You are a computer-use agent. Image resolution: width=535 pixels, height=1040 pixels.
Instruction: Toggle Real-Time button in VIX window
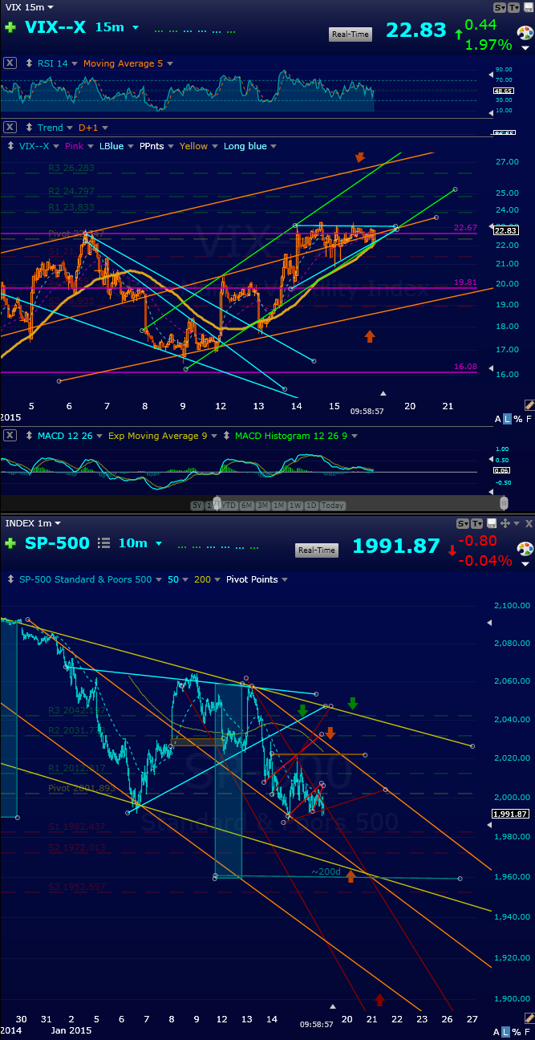pyautogui.click(x=351, y=35)
